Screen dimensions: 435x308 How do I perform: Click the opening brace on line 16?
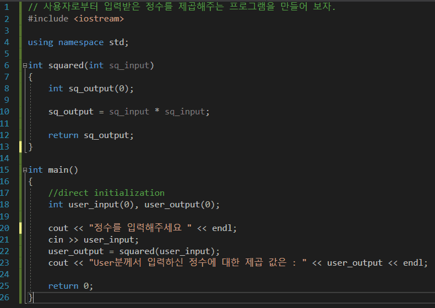point(30,182)
